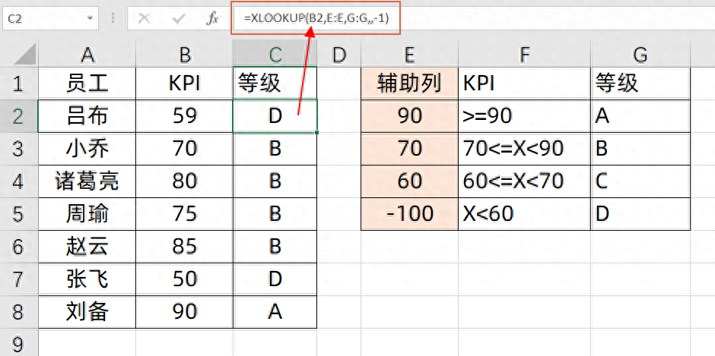The height and width of the screenshot is (356, 715).
Task: Select column A header
Action: coord(87,55)
